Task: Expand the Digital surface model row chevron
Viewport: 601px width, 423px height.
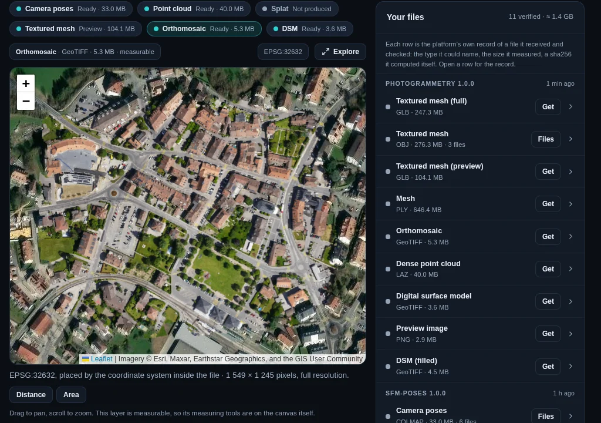Action: (x=570, y=301)
